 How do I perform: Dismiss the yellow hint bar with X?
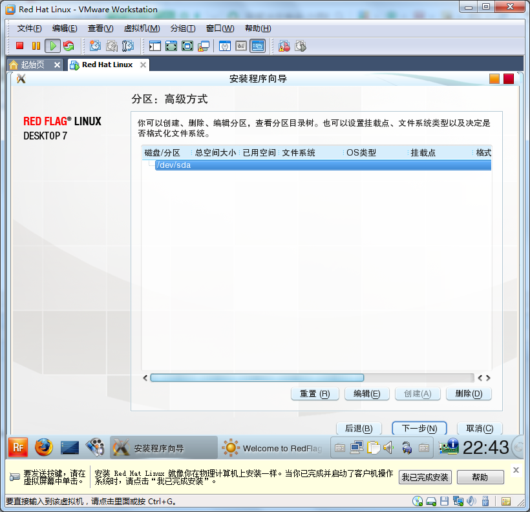point(516,470)
